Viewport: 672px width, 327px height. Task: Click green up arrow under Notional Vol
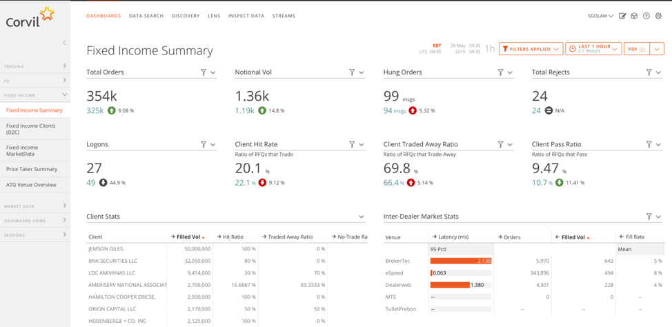pos(262,110)
